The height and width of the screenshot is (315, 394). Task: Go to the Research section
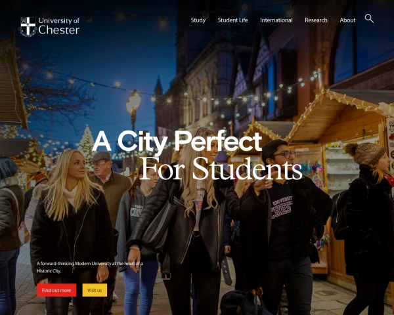coord(316,20)
